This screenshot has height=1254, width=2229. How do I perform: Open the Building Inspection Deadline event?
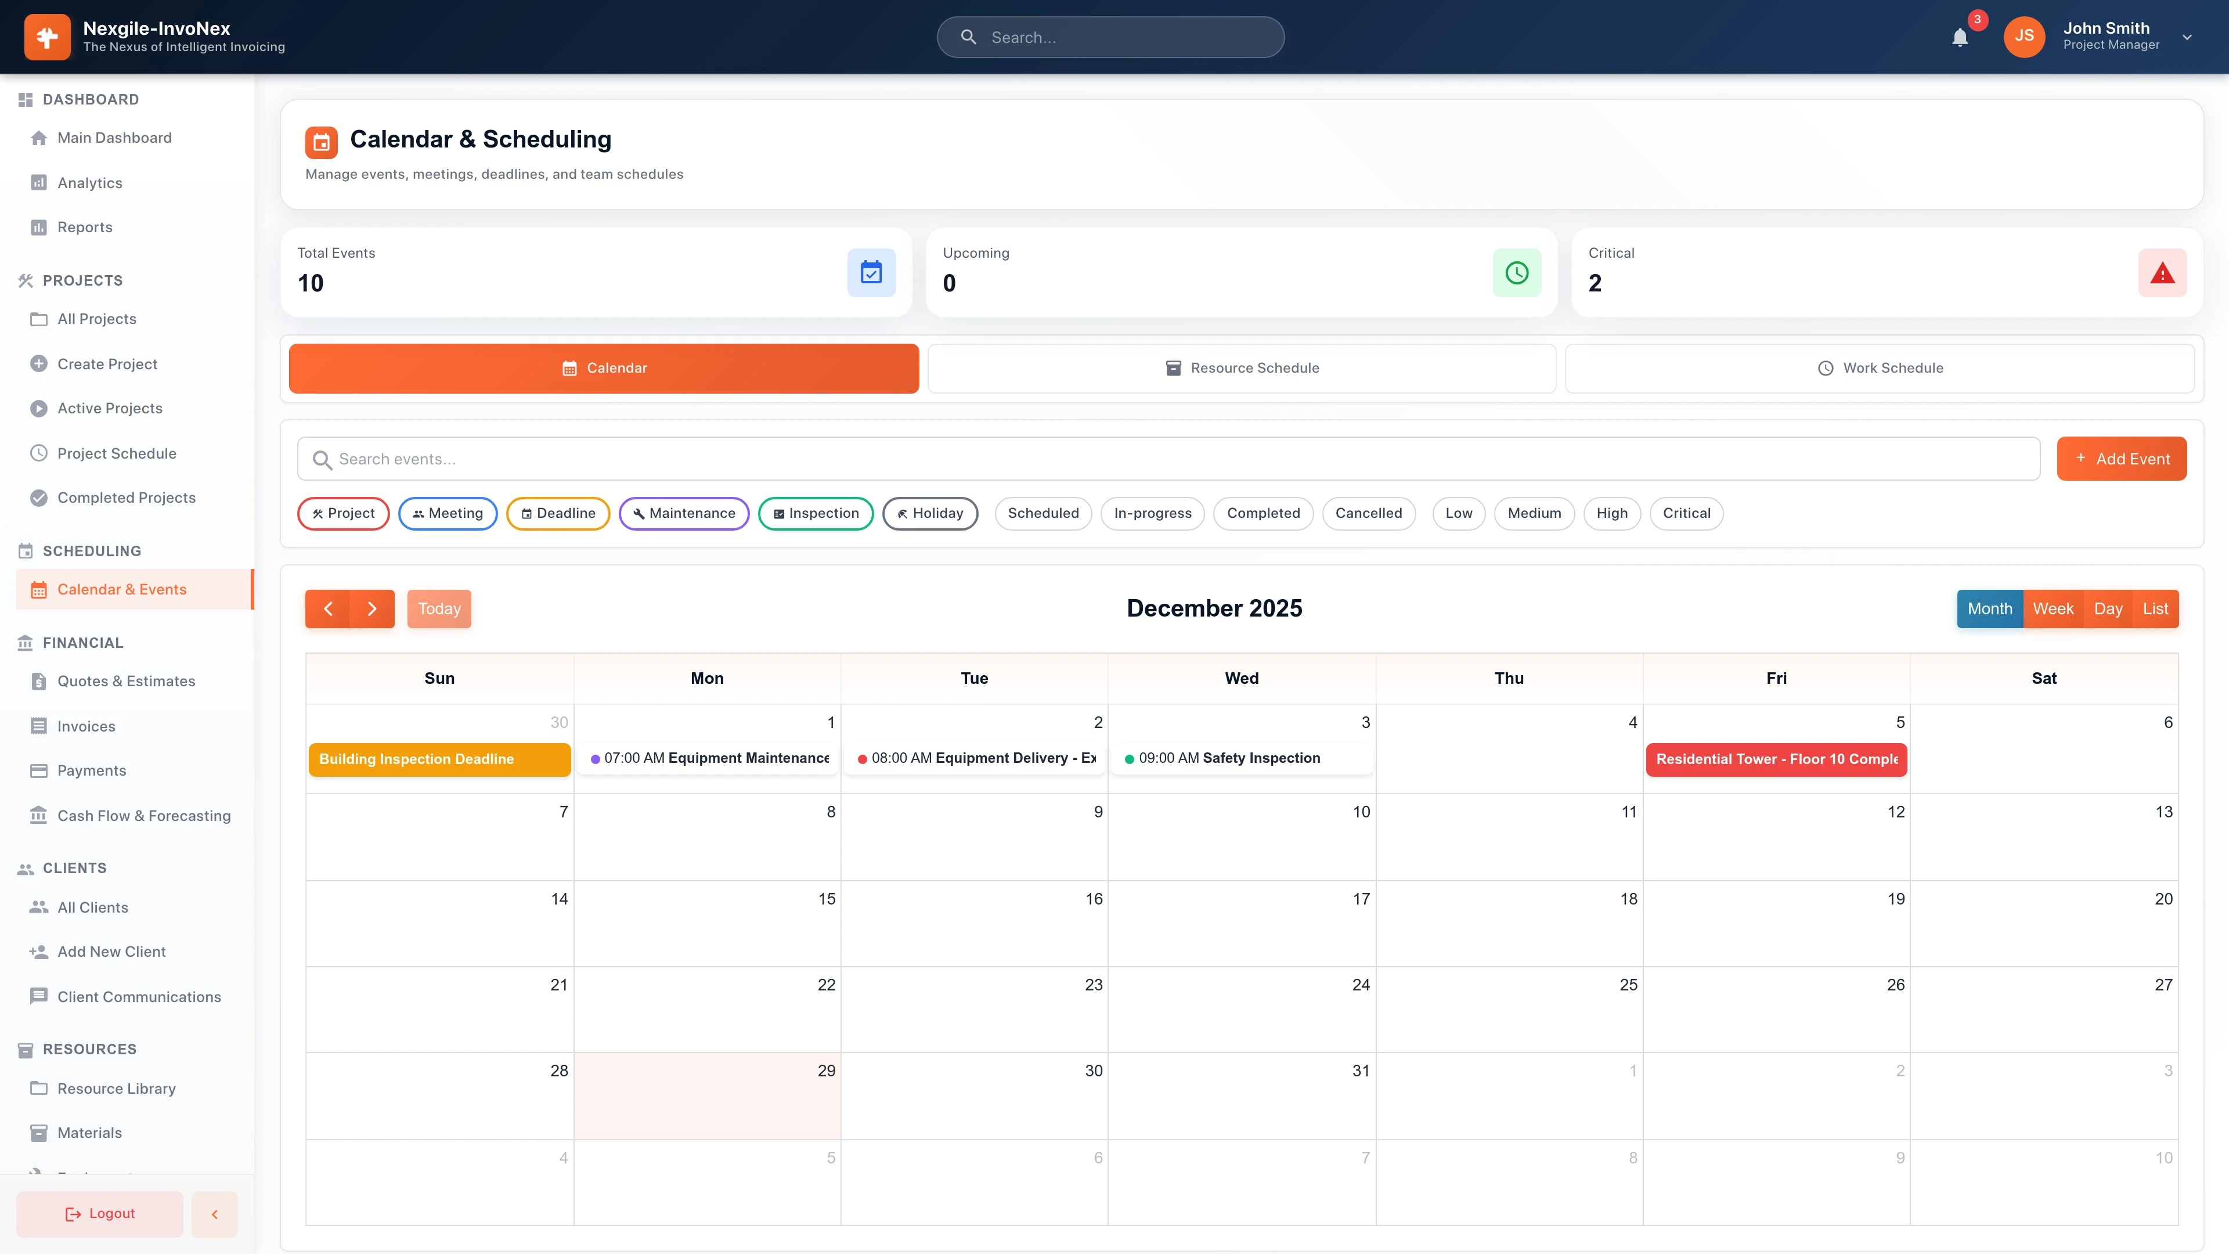(439, 759)
